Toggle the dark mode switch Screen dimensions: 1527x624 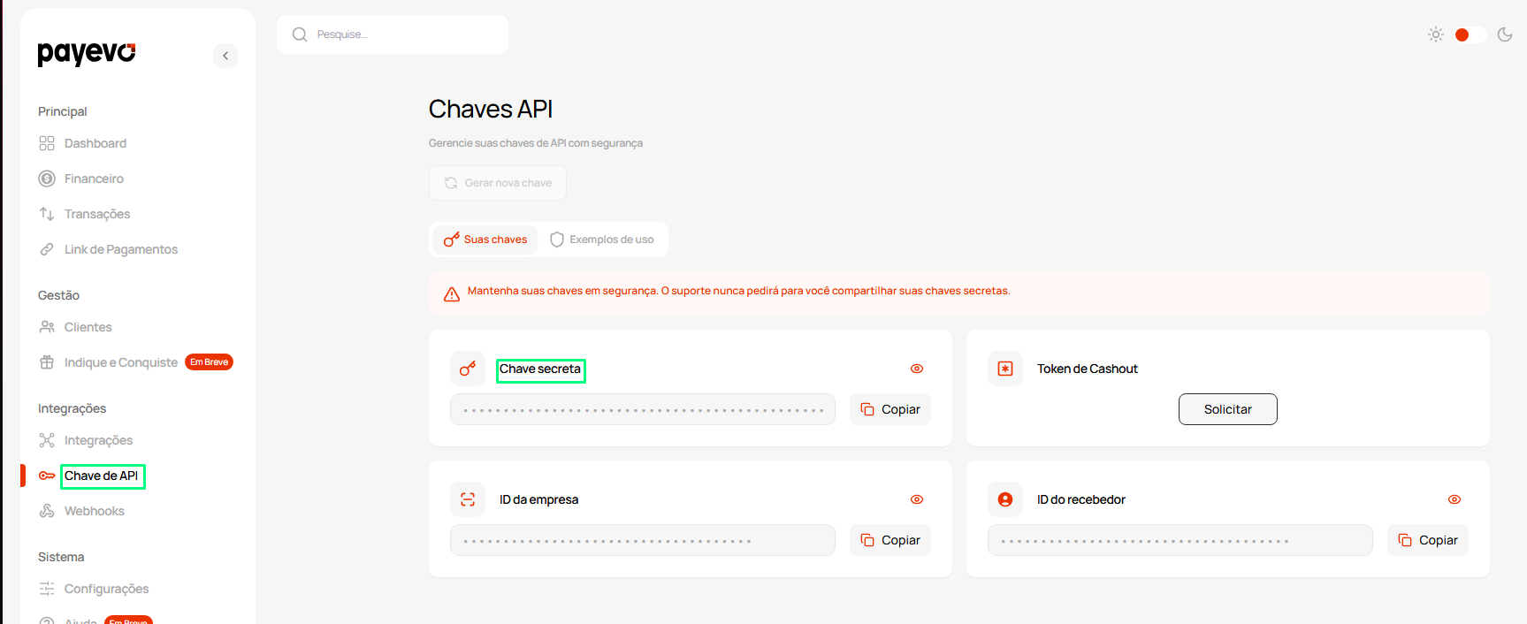(x=1470, y=34)
